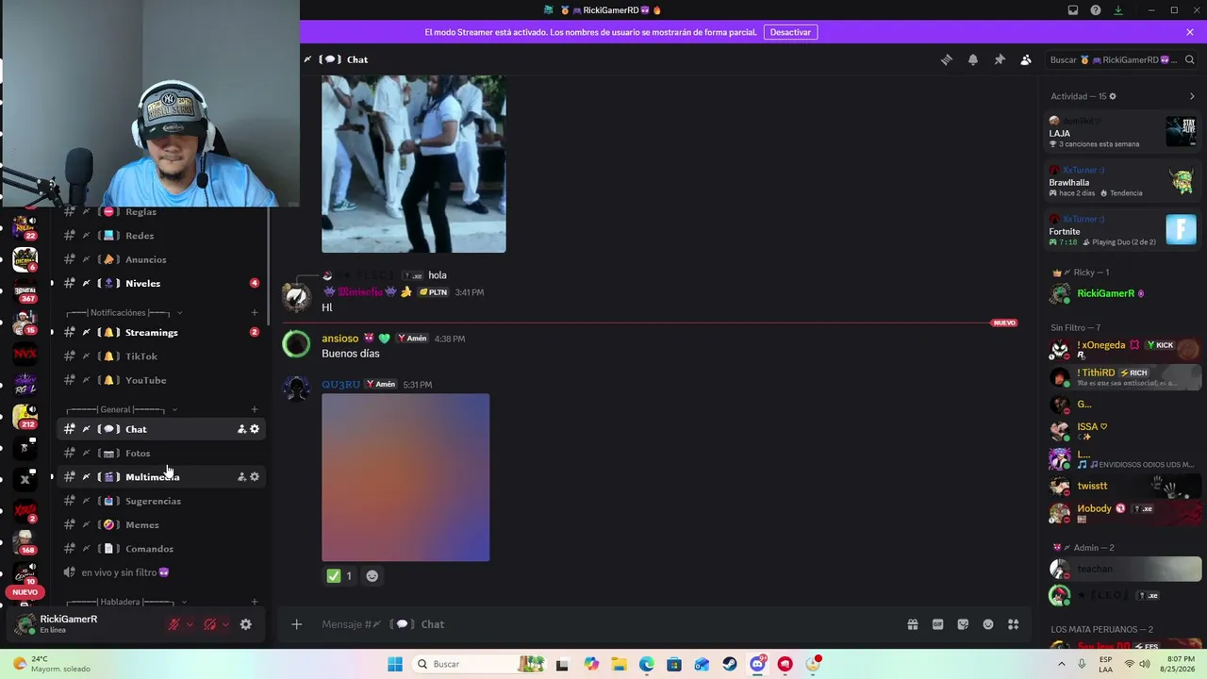Click the Windows Start button
Screen dimensions: 1207x679
[395, 664]
